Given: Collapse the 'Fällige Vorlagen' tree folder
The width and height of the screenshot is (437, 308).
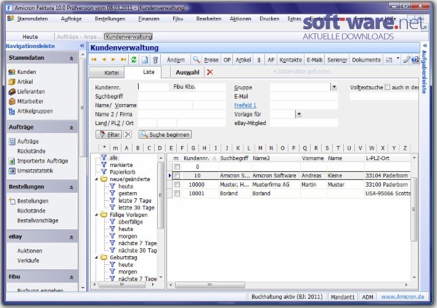Looking at the screenshot, I should click(x=96, y=215).
